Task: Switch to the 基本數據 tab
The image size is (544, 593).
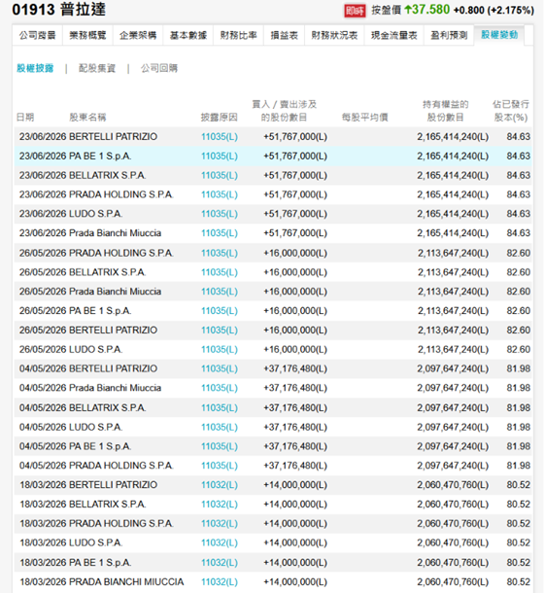Action: click(188, 35)
